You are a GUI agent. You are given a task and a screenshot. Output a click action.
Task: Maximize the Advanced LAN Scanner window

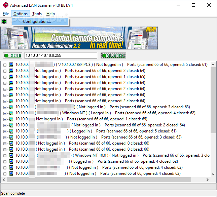[193, 5]
